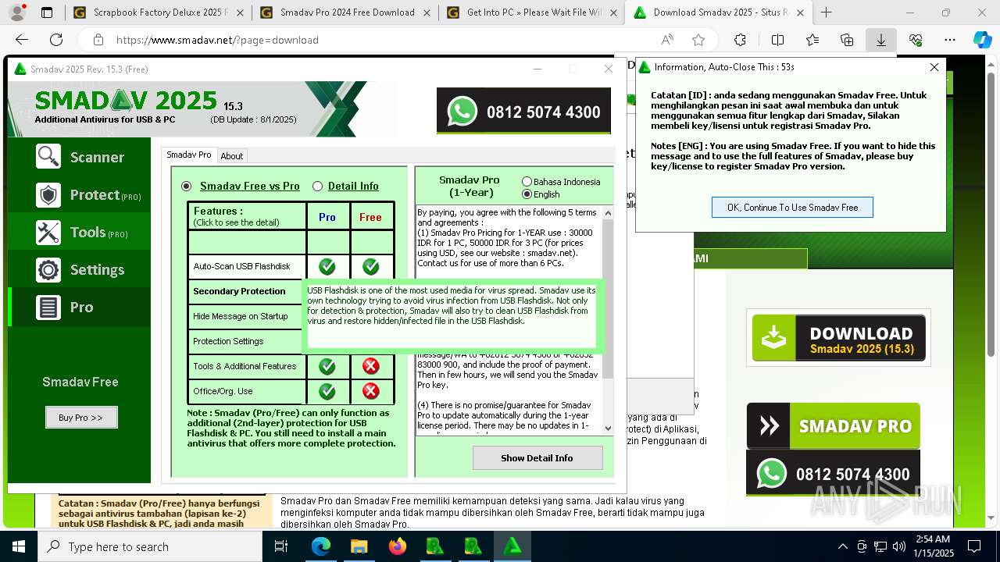Image resolution: width=1000 pixels, height=562 pixels.
Task: Open the Tools section wrench icon
Action: coord(48,233)
